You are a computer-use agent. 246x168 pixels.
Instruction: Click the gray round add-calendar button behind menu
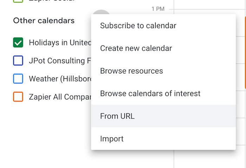pyautogui.click(x=101, y=12)
